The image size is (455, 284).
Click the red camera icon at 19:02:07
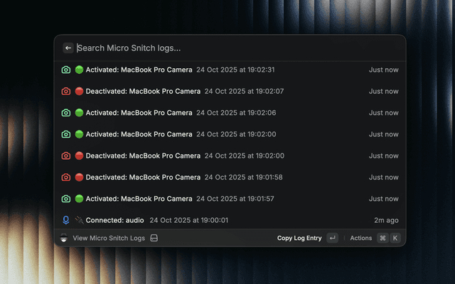click(66, 92)
